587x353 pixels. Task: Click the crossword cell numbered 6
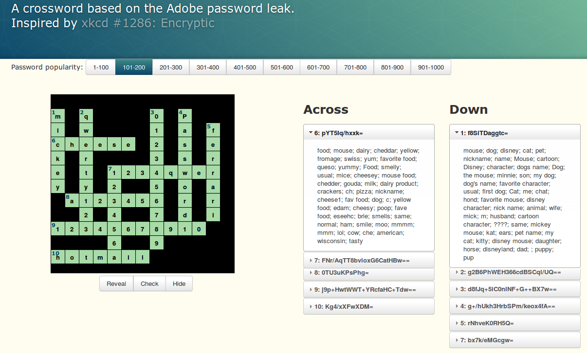click(x=58, y=144)
